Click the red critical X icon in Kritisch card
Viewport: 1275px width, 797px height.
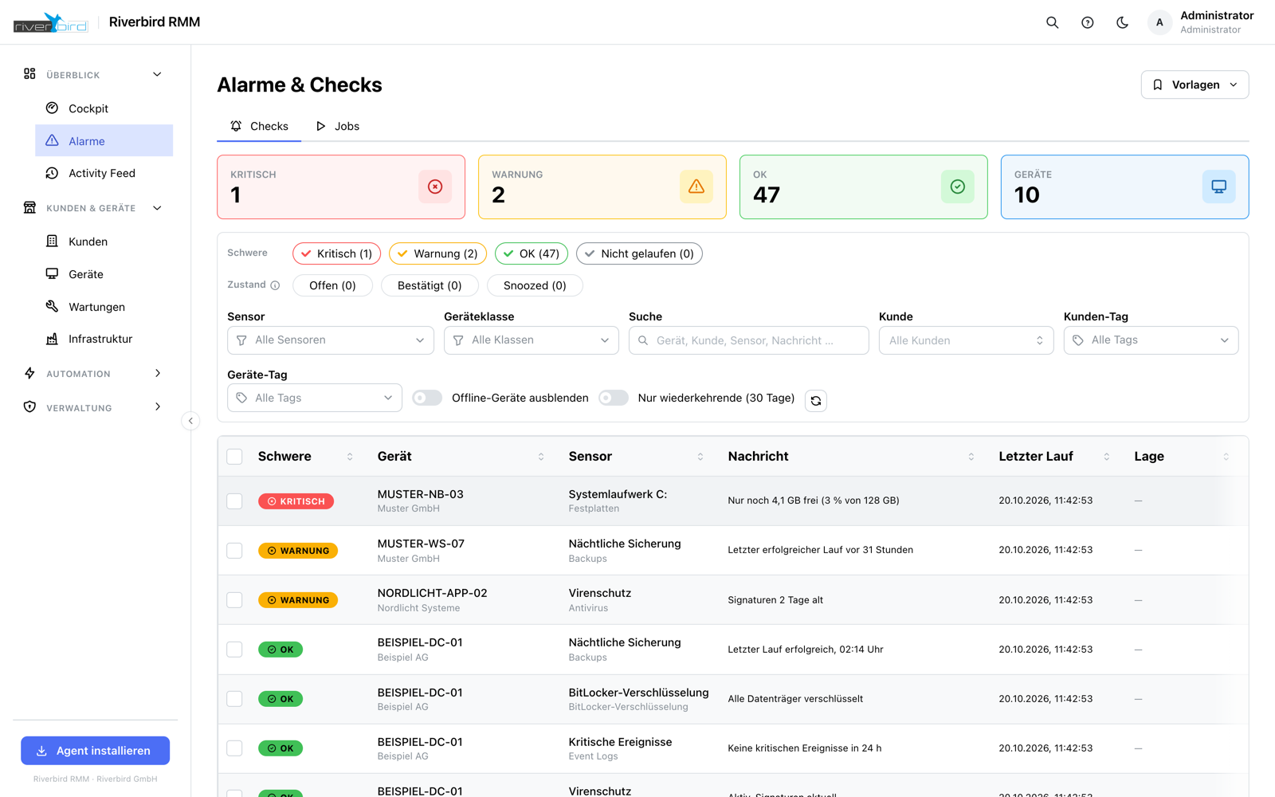[x=435, y=186]
